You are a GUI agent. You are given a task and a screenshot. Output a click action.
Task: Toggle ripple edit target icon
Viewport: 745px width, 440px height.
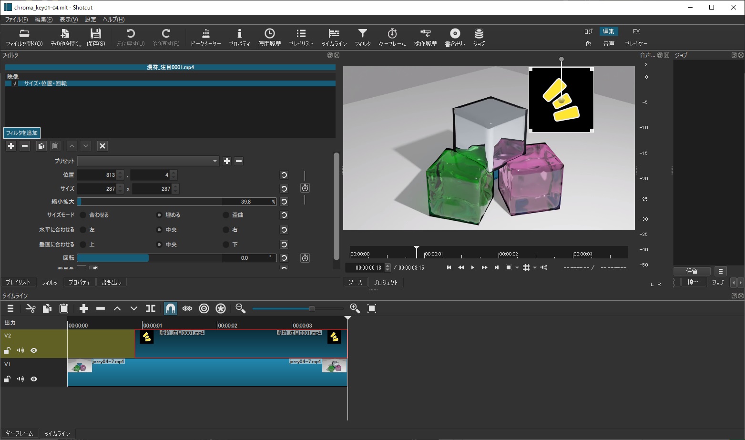(x=204, y=308)
